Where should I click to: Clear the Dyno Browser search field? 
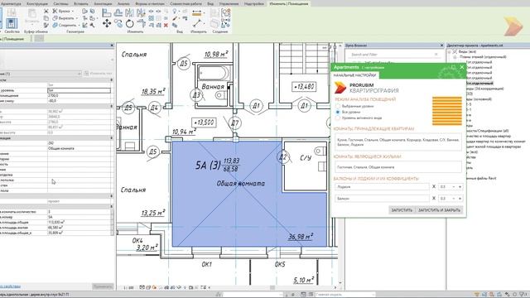[x=436, y=54]
